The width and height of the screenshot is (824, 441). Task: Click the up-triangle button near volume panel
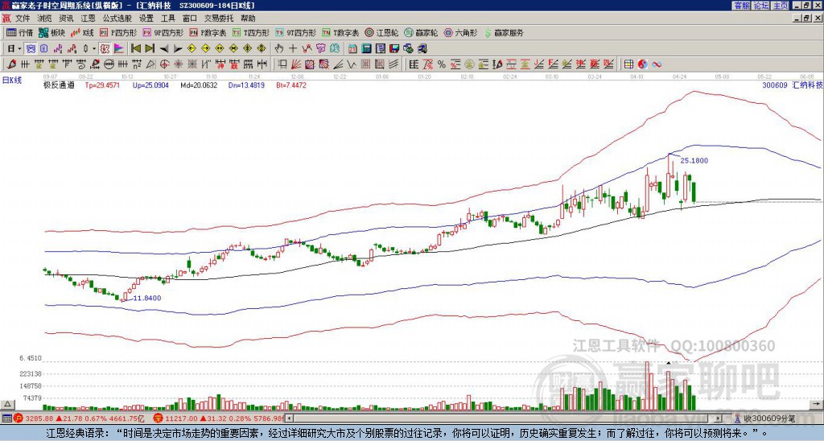pyautogui.click(x=6, y=405)
